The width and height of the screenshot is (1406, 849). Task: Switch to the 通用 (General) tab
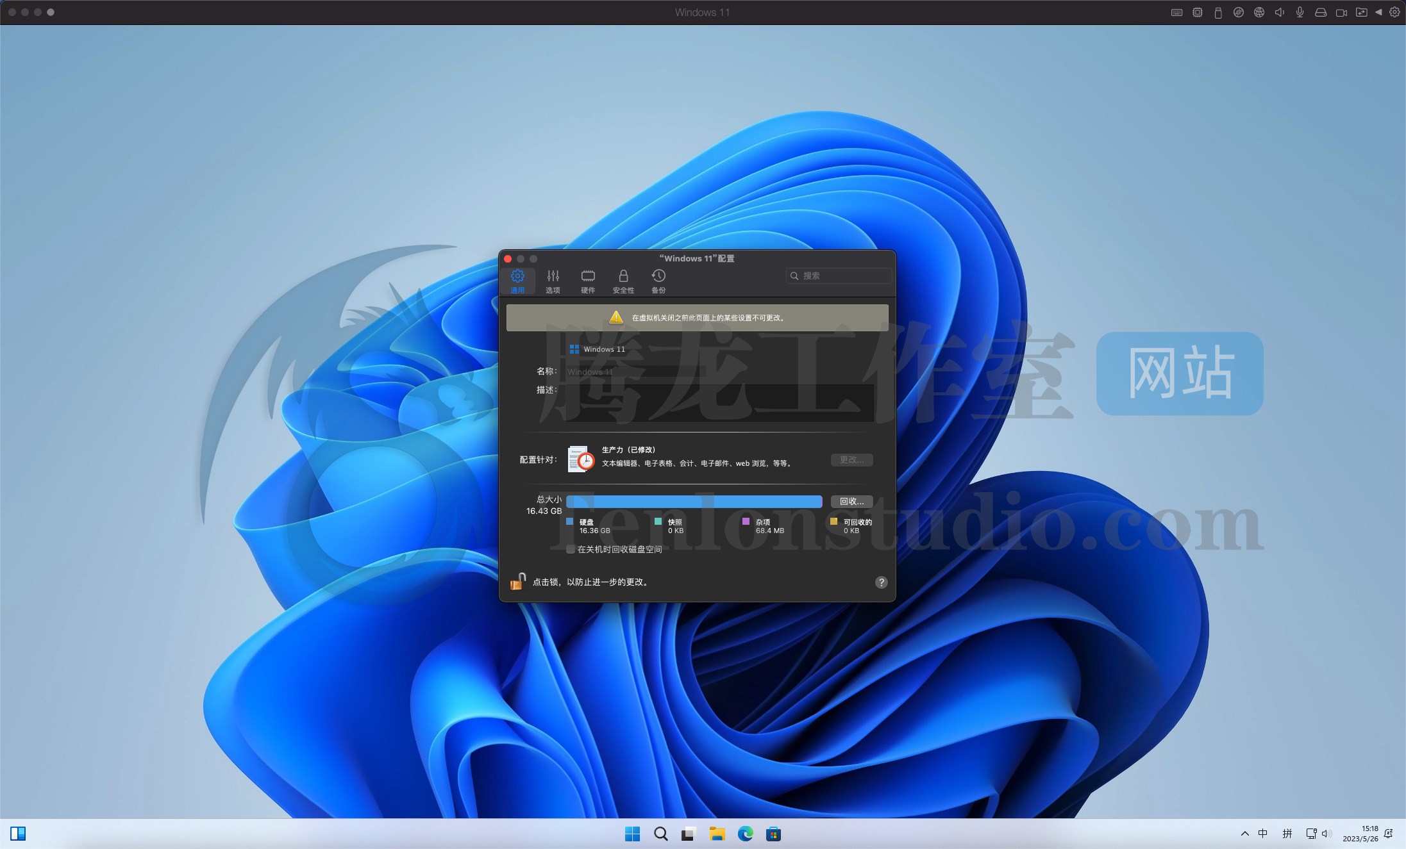517,281
